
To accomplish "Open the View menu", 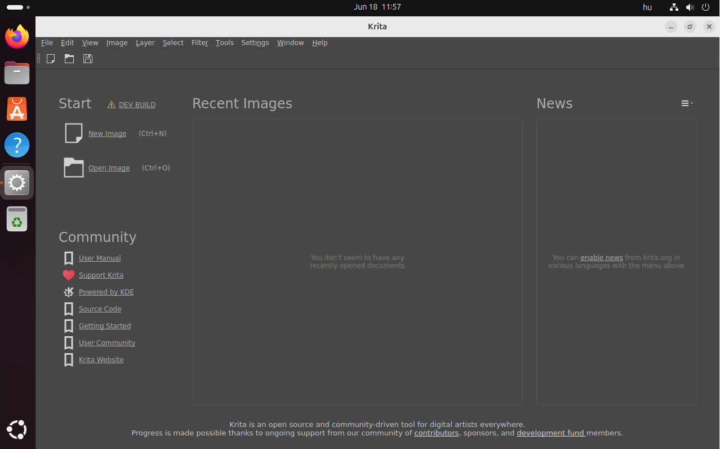I will click(x=90, y=43).
